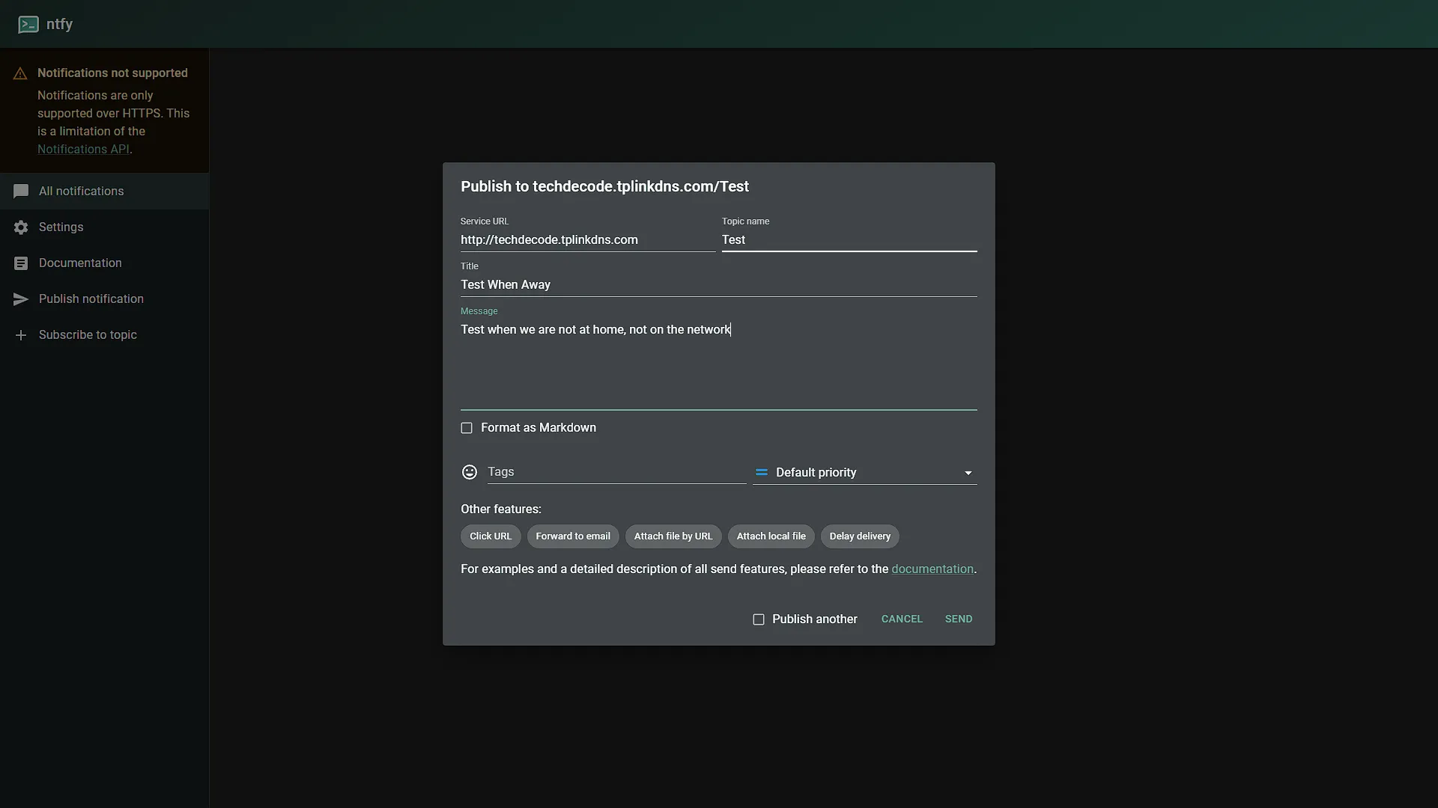The width and height of the screenshot is (1438, 808).
Task: Click the plus icon beside Subscribe to topic
Action: [21, 335]
